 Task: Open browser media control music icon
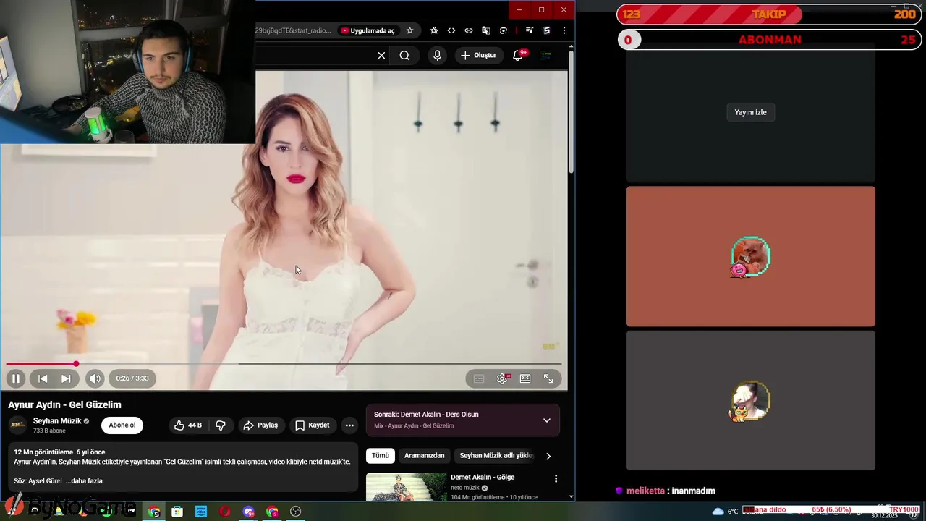point(530,30)
